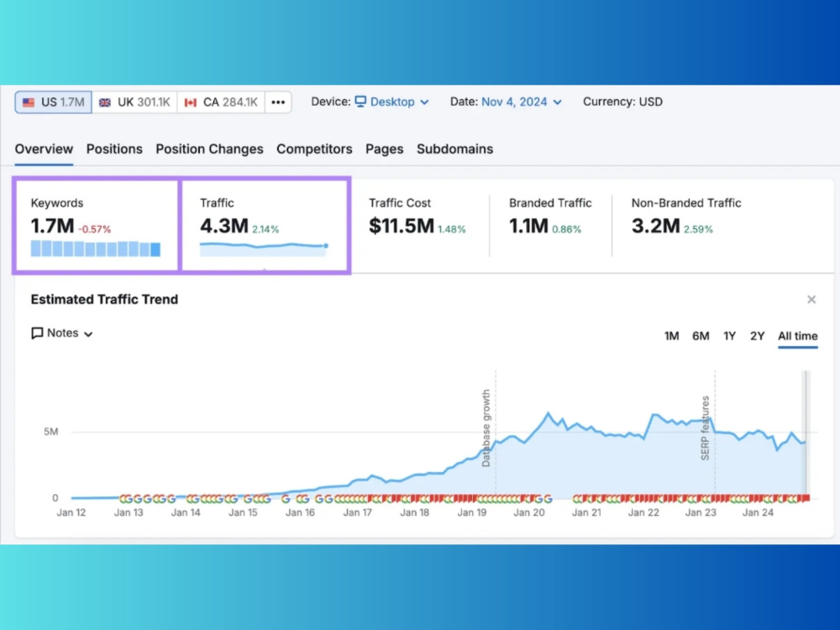Set chart range to 1Y
This screenshot has width=840, height=630.
click(730, 336)
